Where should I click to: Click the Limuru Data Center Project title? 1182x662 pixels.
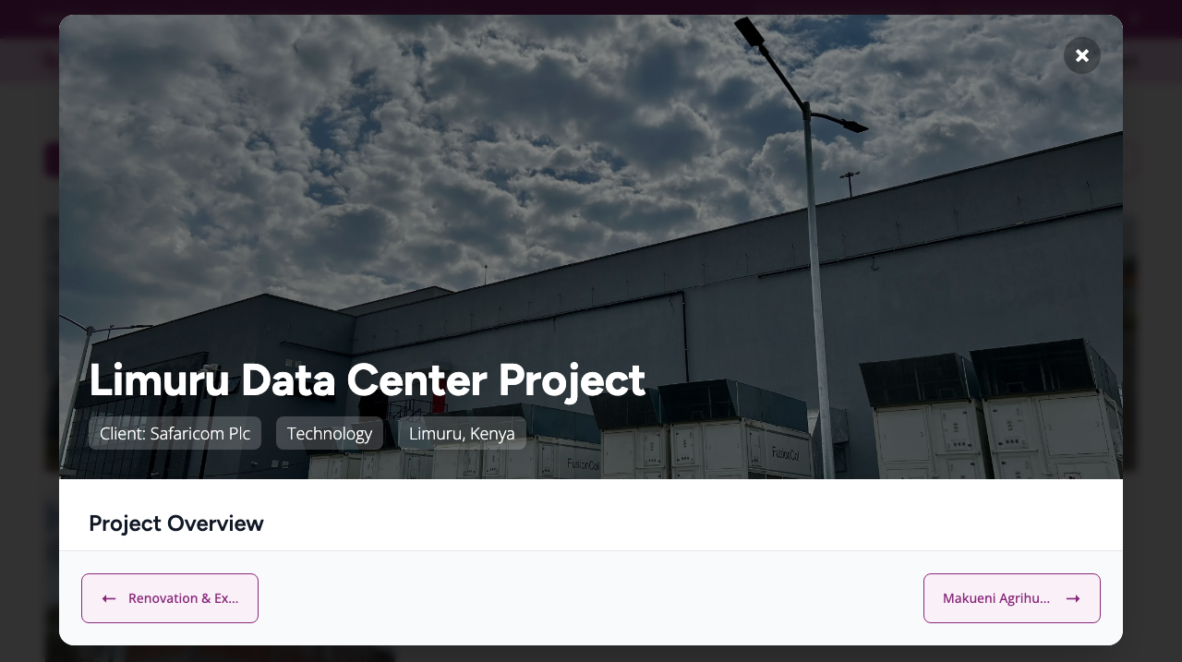(367, 379)
